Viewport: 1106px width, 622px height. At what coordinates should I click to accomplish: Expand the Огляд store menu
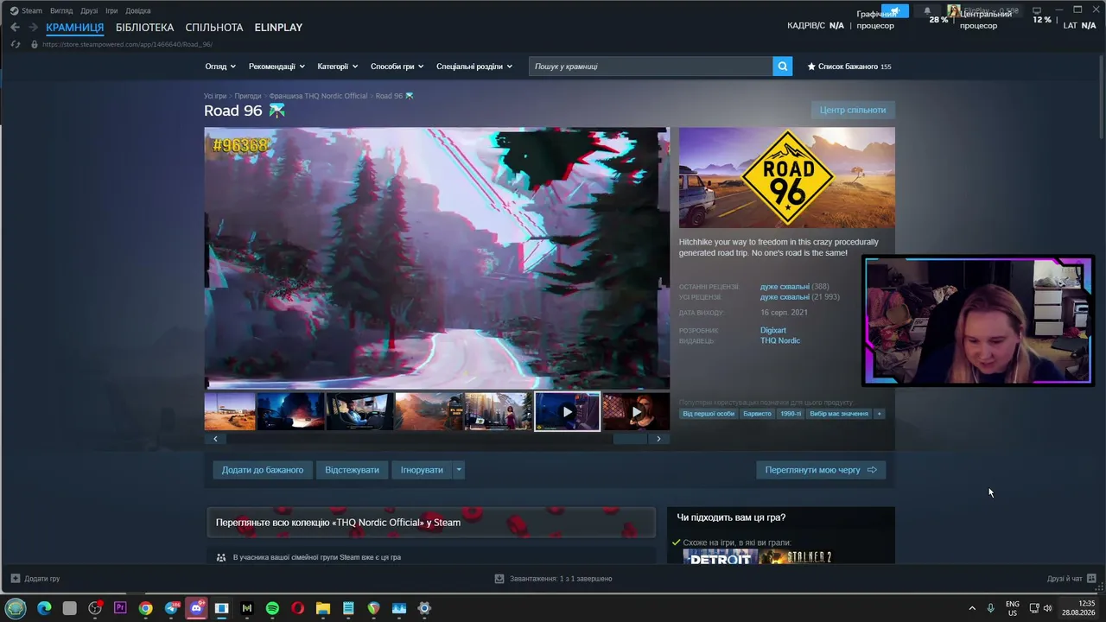[x=219, y=67]
